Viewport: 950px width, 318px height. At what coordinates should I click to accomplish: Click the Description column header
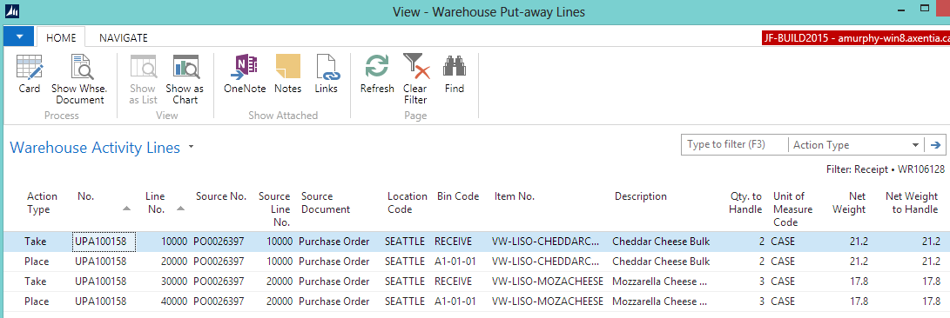pos(640,196)
